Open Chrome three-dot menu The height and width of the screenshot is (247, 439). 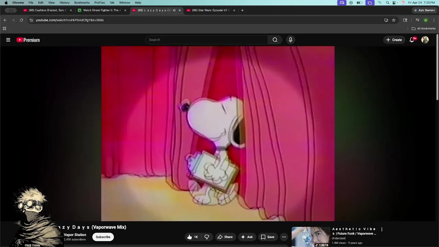pyautogui.click(x=434, y=20)
